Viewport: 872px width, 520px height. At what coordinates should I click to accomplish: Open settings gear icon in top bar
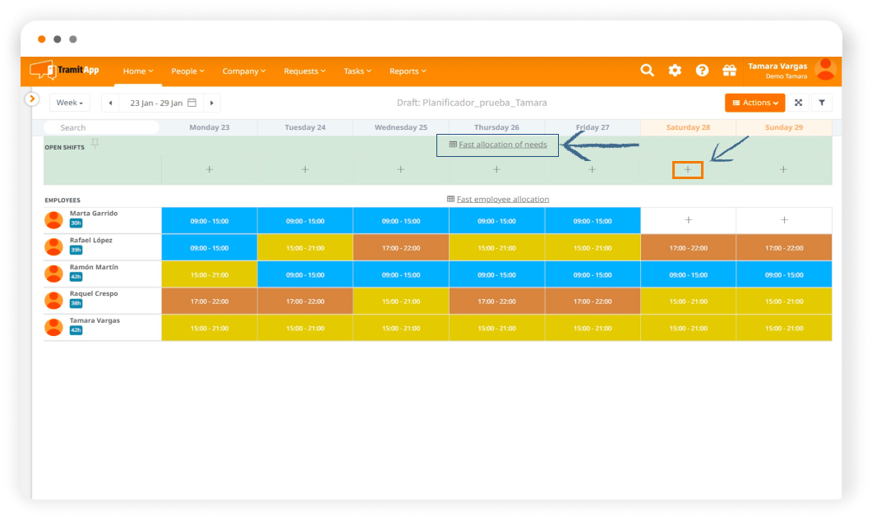(675, 71)
